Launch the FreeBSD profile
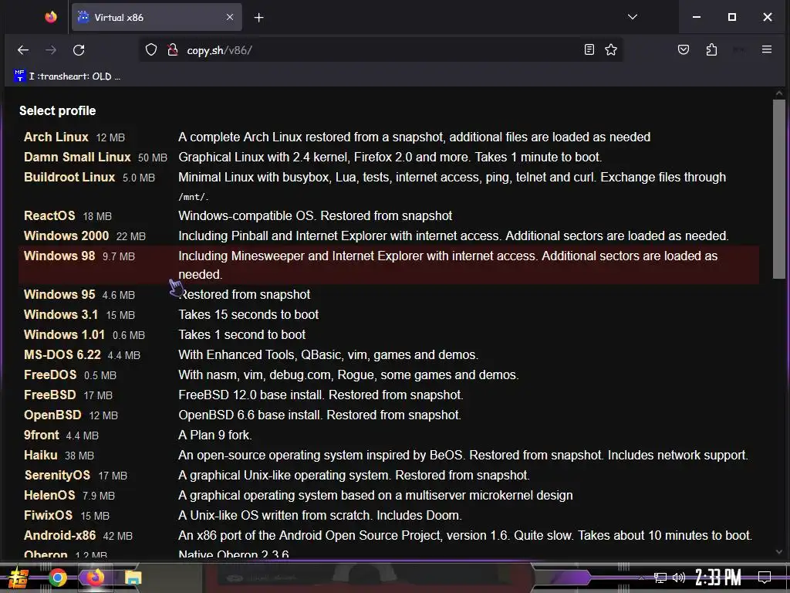Viewport: 790px width, 593px height. (50, 395)
